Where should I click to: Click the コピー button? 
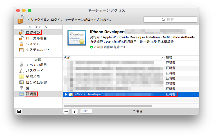86,111
